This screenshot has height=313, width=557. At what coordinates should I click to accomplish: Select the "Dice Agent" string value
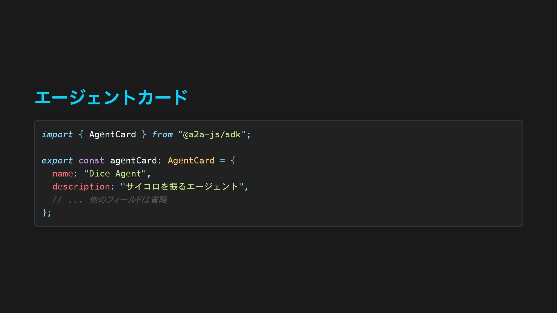point(115,174)
